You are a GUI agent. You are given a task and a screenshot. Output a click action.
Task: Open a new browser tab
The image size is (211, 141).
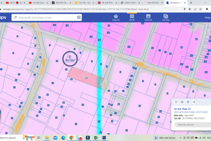pyautogui.click(x=191, y=3)
